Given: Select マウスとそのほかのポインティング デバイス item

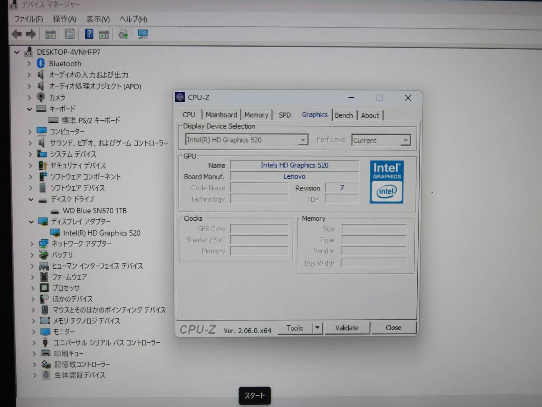Looking at the screenshot, I should (x=109, y=310).
